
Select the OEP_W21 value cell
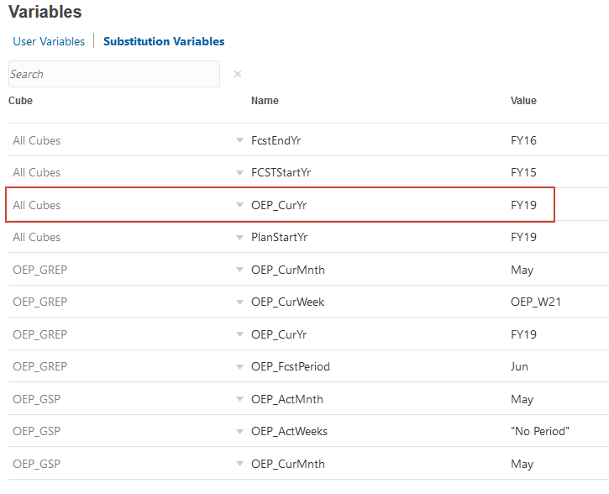tap(535, 302)
